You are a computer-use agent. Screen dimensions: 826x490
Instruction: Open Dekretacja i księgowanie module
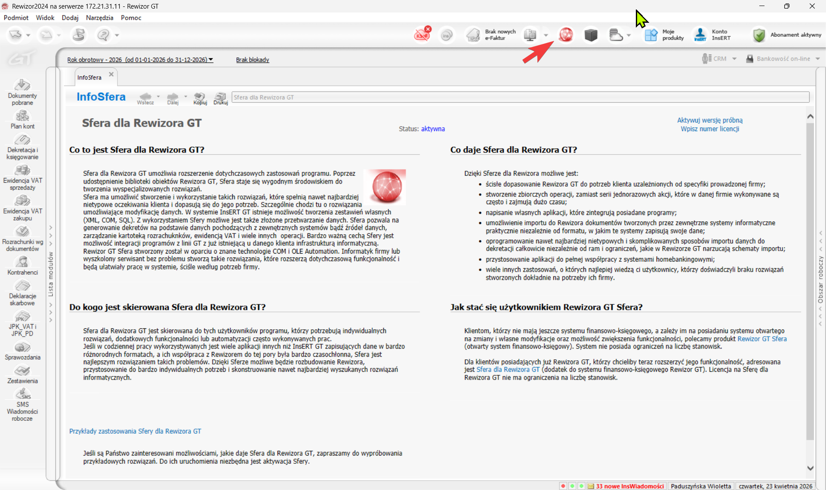(x=22, y=147)
